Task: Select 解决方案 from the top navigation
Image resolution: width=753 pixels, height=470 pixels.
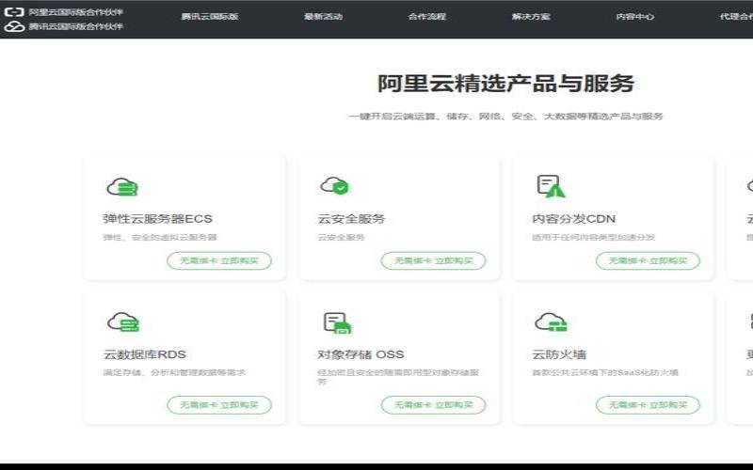Action: pyautogui.click(x=531, y=17)
